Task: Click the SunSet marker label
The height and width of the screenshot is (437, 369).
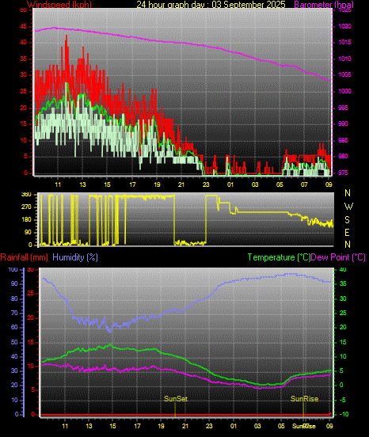Action: click(x=176, y=399)
